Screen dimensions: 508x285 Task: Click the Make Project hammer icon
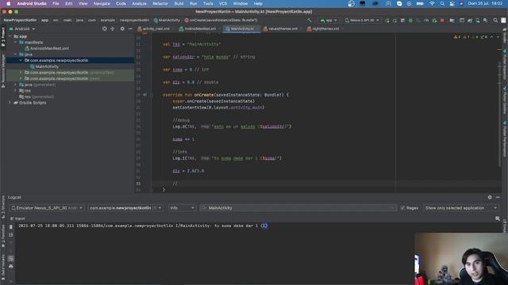(x=310, y=20)
